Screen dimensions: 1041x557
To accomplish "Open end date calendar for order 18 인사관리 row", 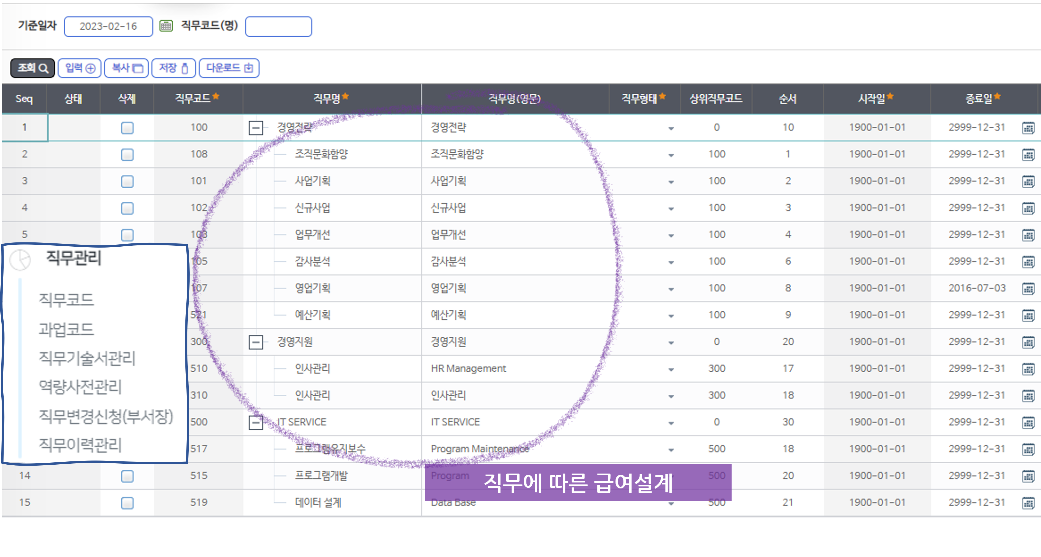I will click(x=1028, y=396).
